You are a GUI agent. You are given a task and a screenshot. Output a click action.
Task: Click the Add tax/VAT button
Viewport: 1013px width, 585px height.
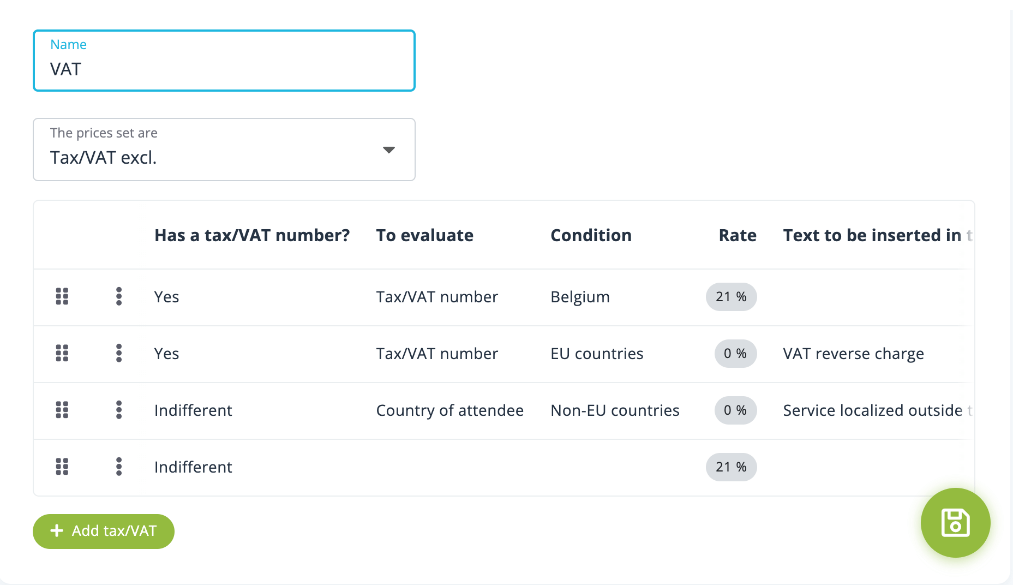point(103,530)
